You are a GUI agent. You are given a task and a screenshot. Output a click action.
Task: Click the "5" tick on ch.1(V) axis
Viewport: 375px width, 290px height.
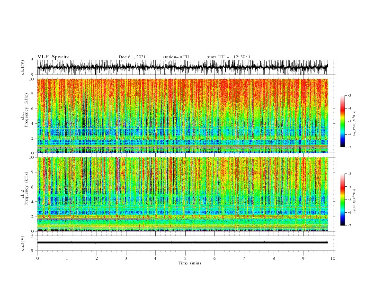coord(33,60)
